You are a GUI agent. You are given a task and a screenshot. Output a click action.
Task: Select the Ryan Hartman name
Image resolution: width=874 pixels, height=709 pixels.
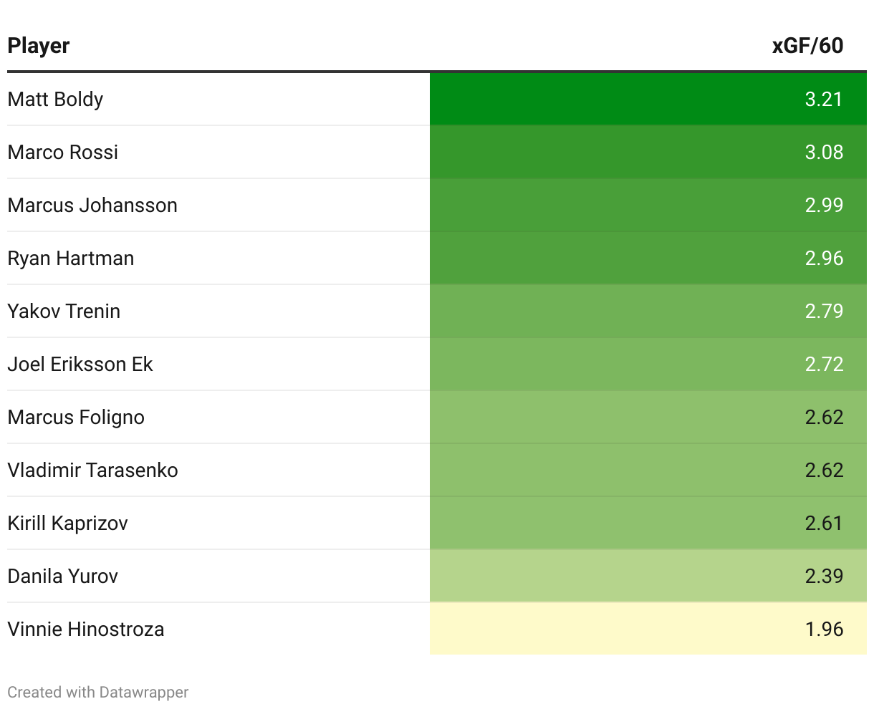[x=71, y=258]
